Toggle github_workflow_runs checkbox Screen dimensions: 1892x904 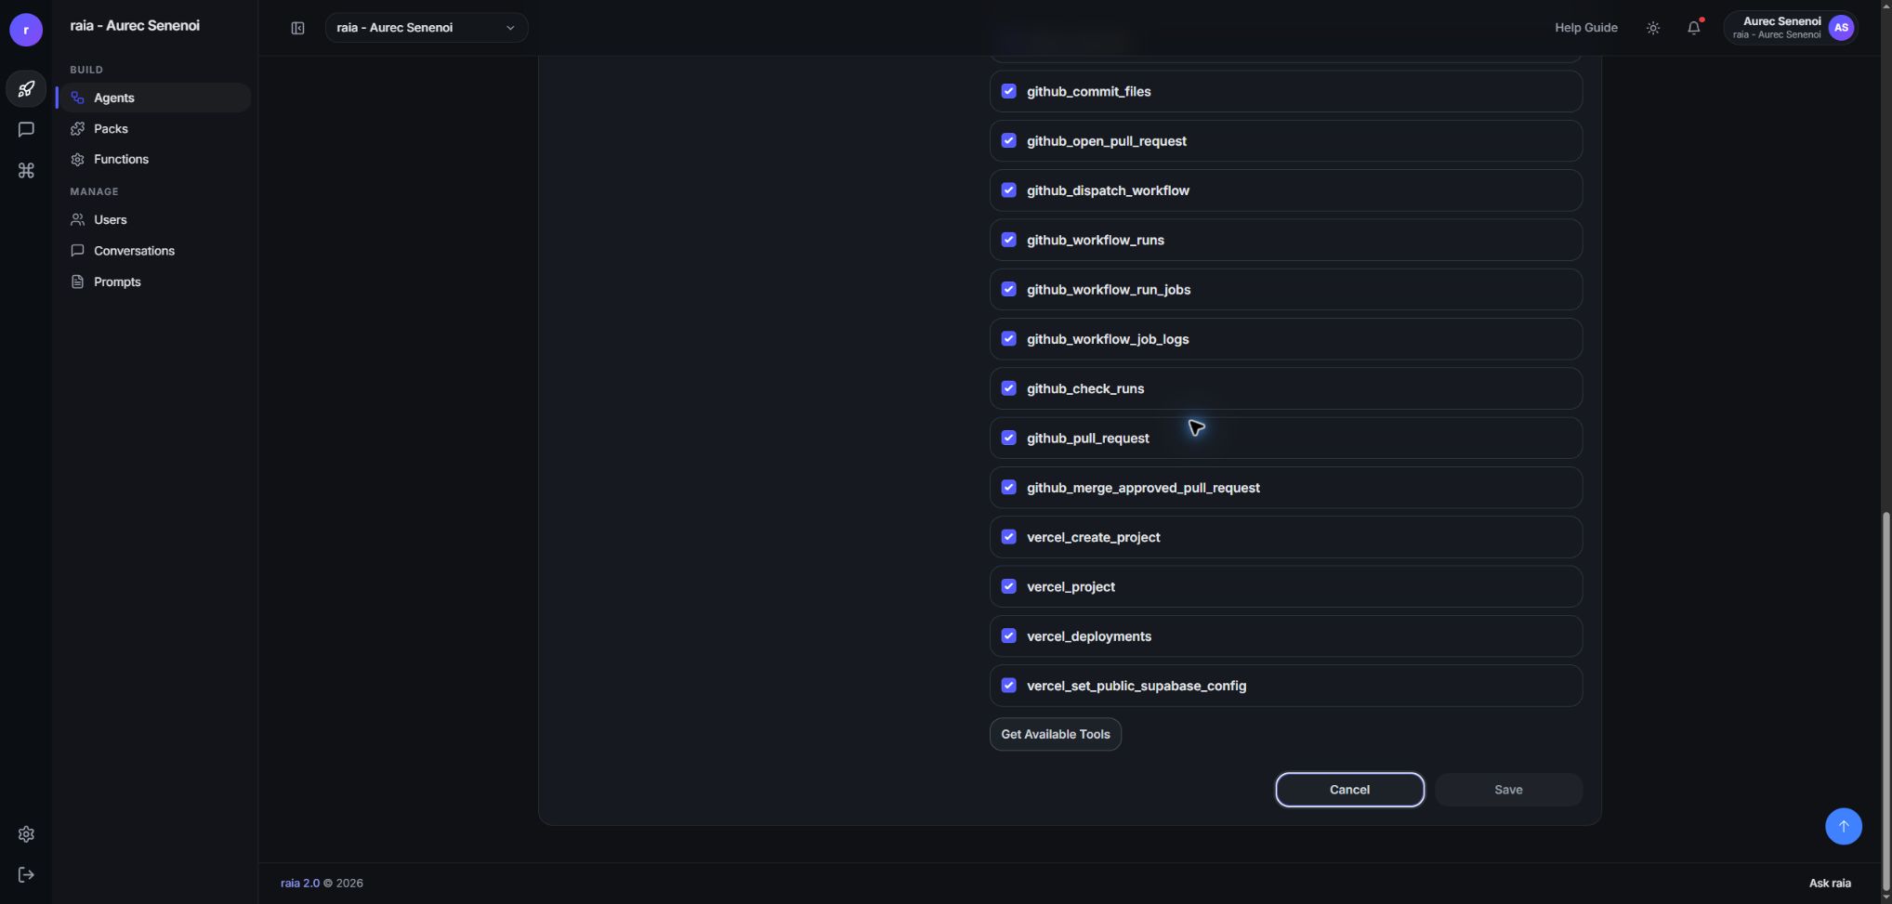pos(1009,240)
